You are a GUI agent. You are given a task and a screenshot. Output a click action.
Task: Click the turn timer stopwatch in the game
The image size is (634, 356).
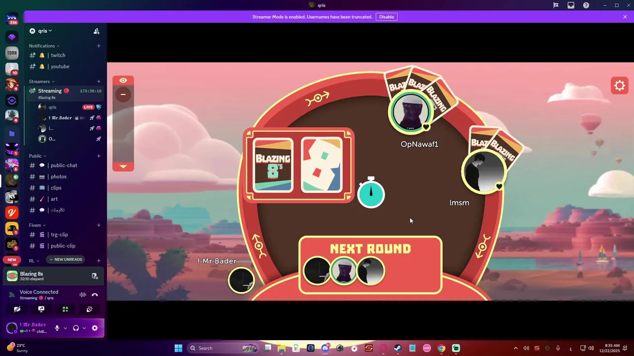click(371, 193)
